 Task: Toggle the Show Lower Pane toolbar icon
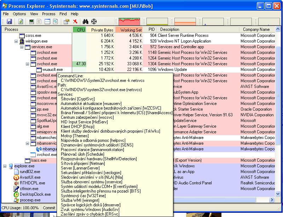(x=47, y=22)
